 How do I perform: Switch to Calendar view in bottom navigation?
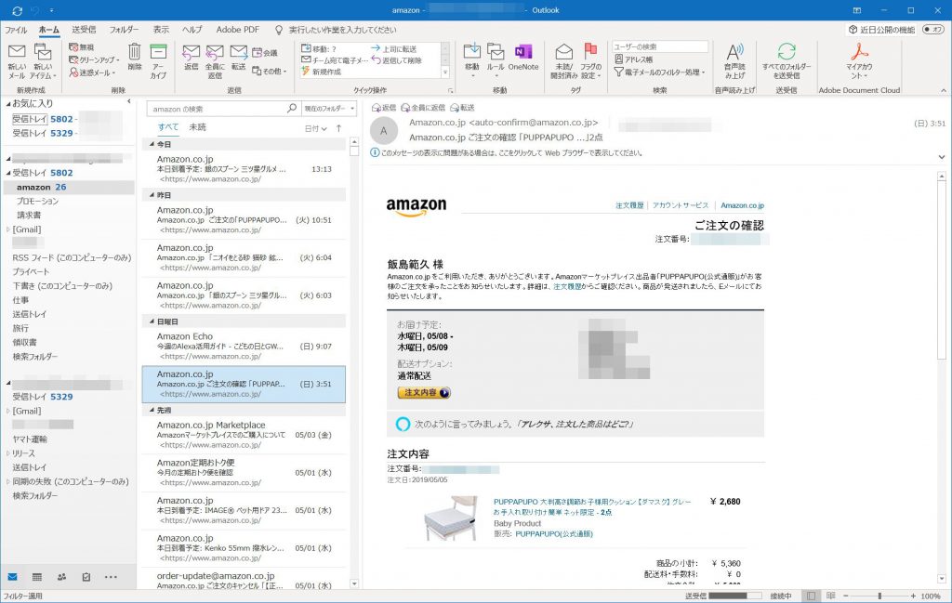pyautogui.click(x=37, y=577)
